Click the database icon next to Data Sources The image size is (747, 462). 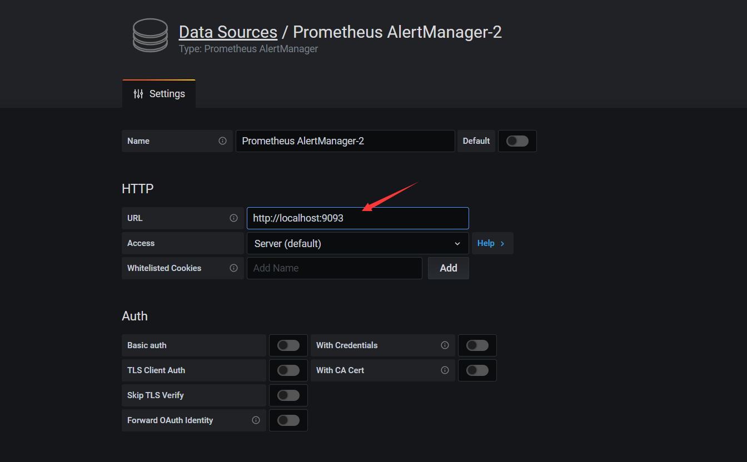[150, 35]
